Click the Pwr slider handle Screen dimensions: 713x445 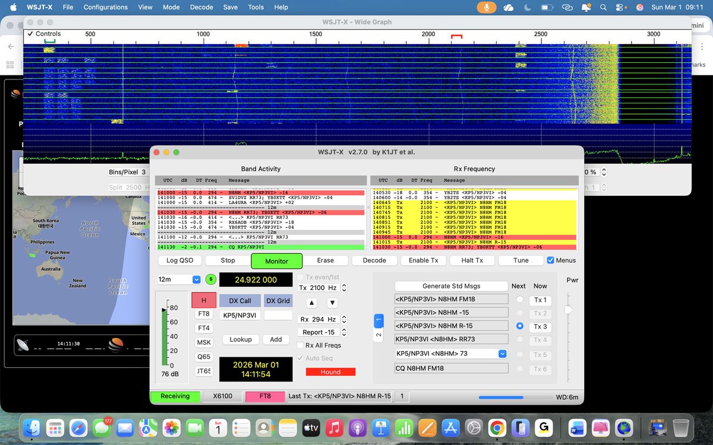[568, 310]
